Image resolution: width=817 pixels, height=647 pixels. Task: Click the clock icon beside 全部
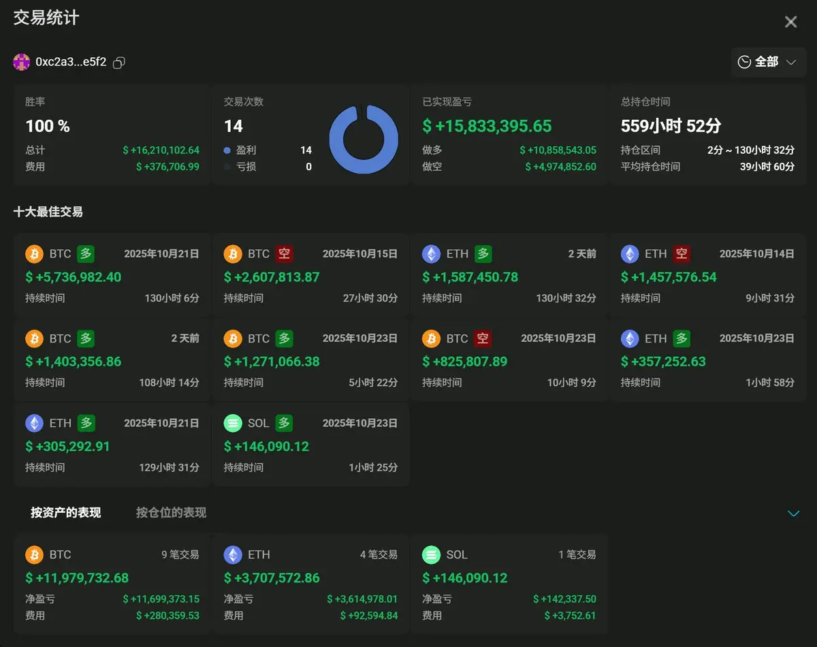tap(745, 62)
